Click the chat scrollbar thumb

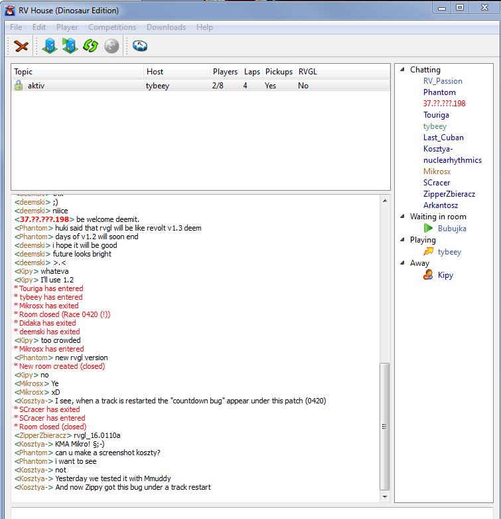(384, 427)
